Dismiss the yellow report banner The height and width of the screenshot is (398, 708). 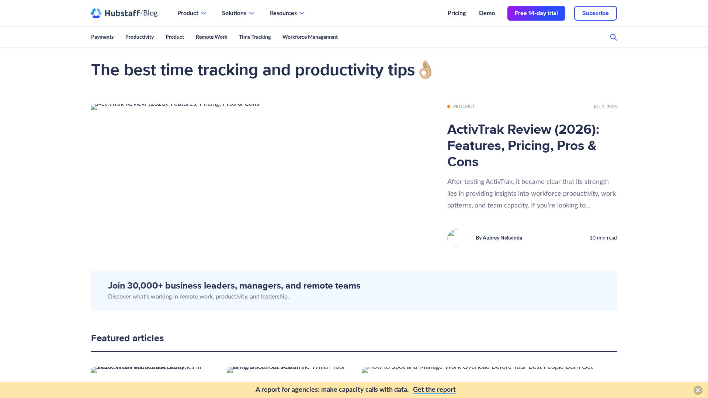698,390
